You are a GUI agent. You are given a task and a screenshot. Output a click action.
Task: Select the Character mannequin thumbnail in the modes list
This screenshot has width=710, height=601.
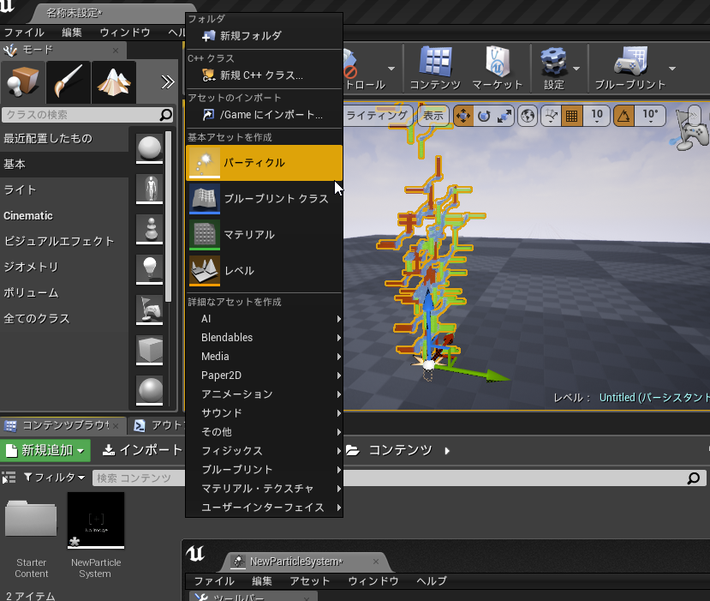[x=149, y=189]
